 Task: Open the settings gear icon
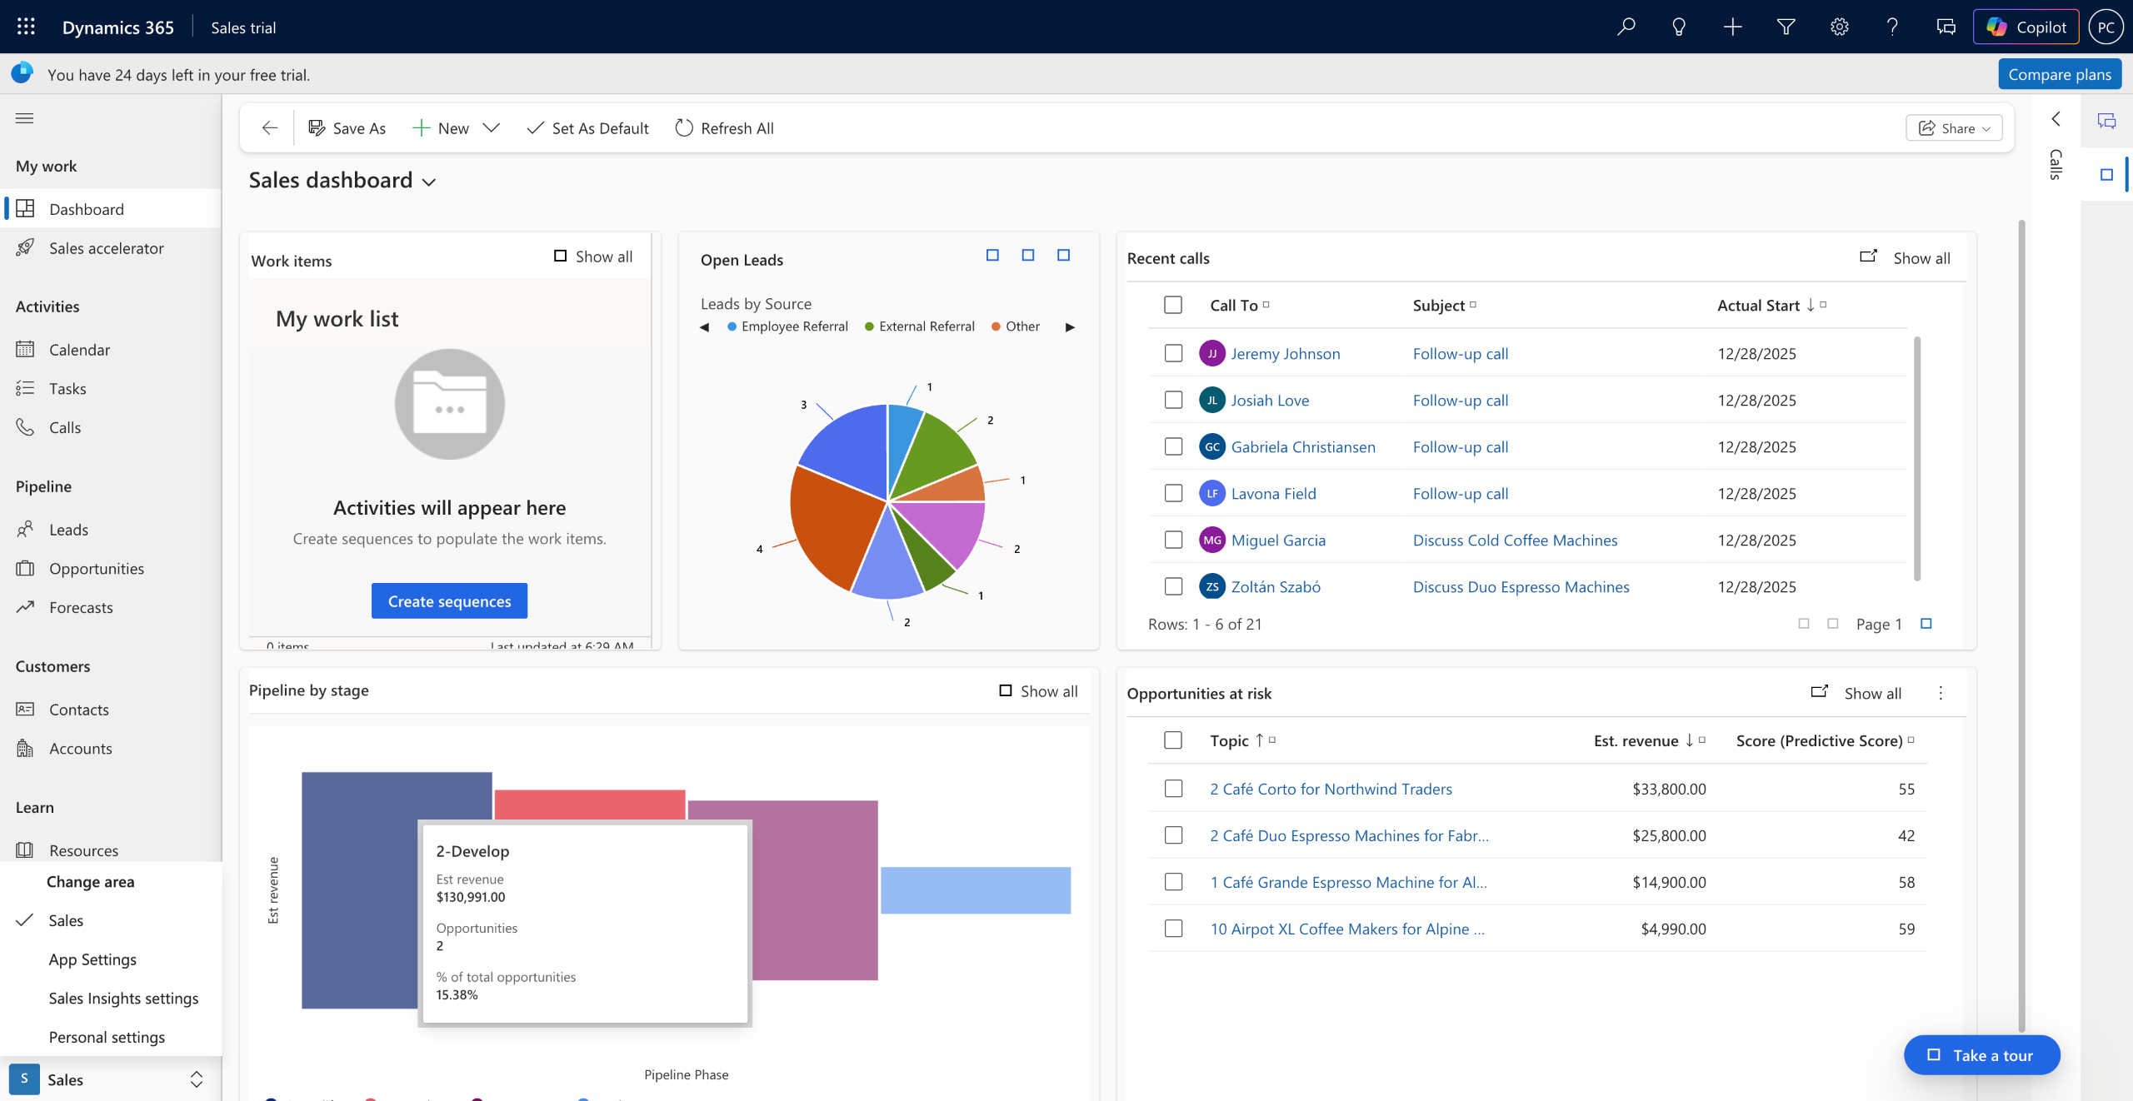[x=1839, y=27]
